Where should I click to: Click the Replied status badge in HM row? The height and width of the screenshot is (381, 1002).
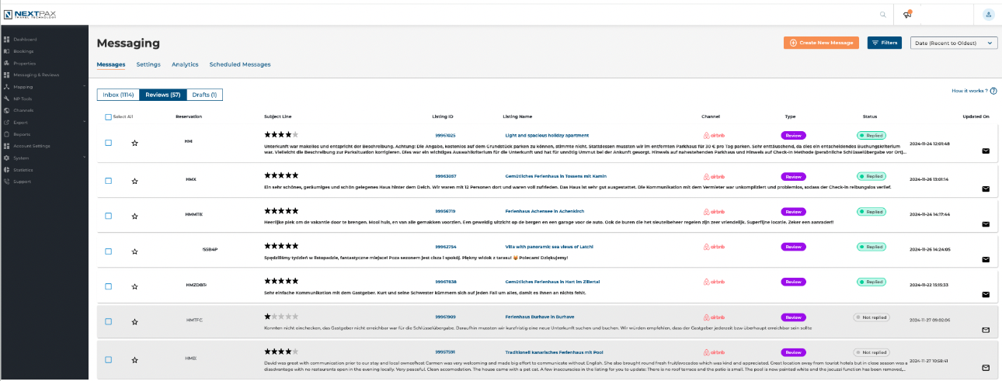tap(872, 135)
